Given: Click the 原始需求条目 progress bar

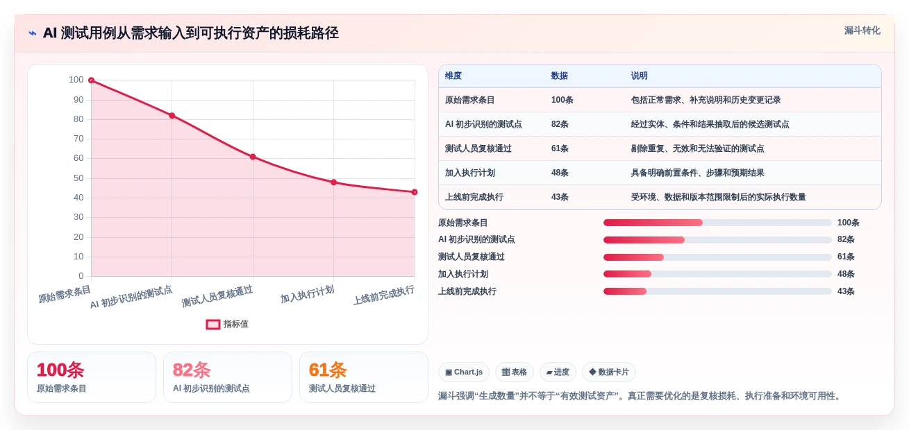Looking at the screenshot, I should coord(717,223).
